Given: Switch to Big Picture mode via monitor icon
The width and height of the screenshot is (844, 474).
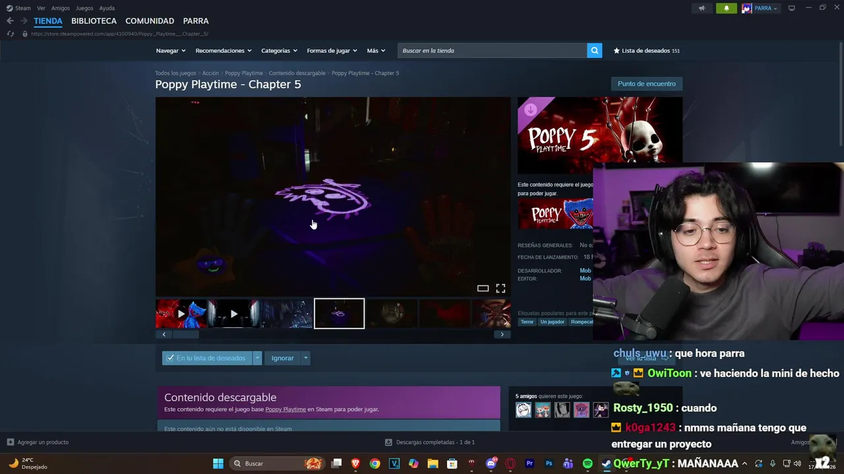Looking at the screenshot, I should 792,9.
